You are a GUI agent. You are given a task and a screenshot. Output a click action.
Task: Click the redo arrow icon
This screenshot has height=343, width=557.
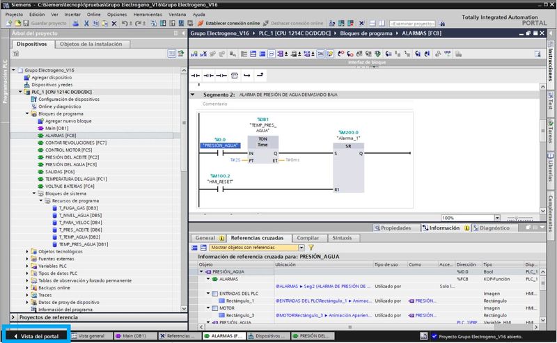coord(138,24)
